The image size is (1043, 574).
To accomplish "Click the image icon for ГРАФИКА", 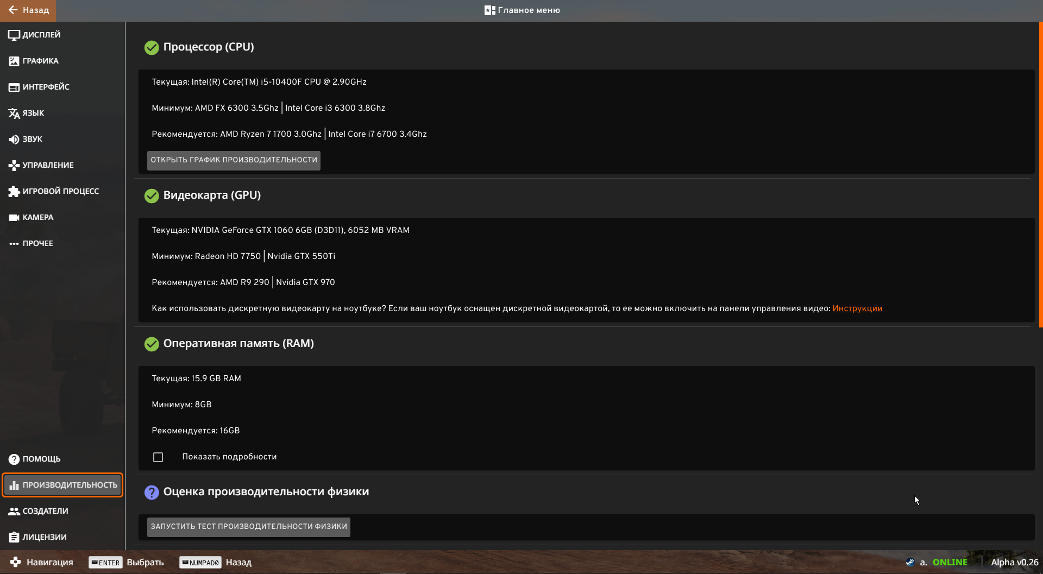I will pos(14,61).
